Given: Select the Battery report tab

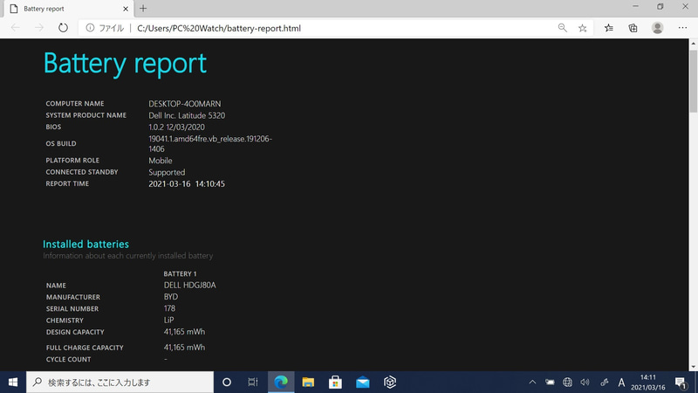Looking at the screenshot, I should click(67, 9).
